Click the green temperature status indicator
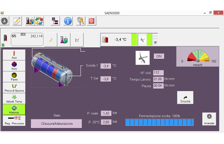 134,39
